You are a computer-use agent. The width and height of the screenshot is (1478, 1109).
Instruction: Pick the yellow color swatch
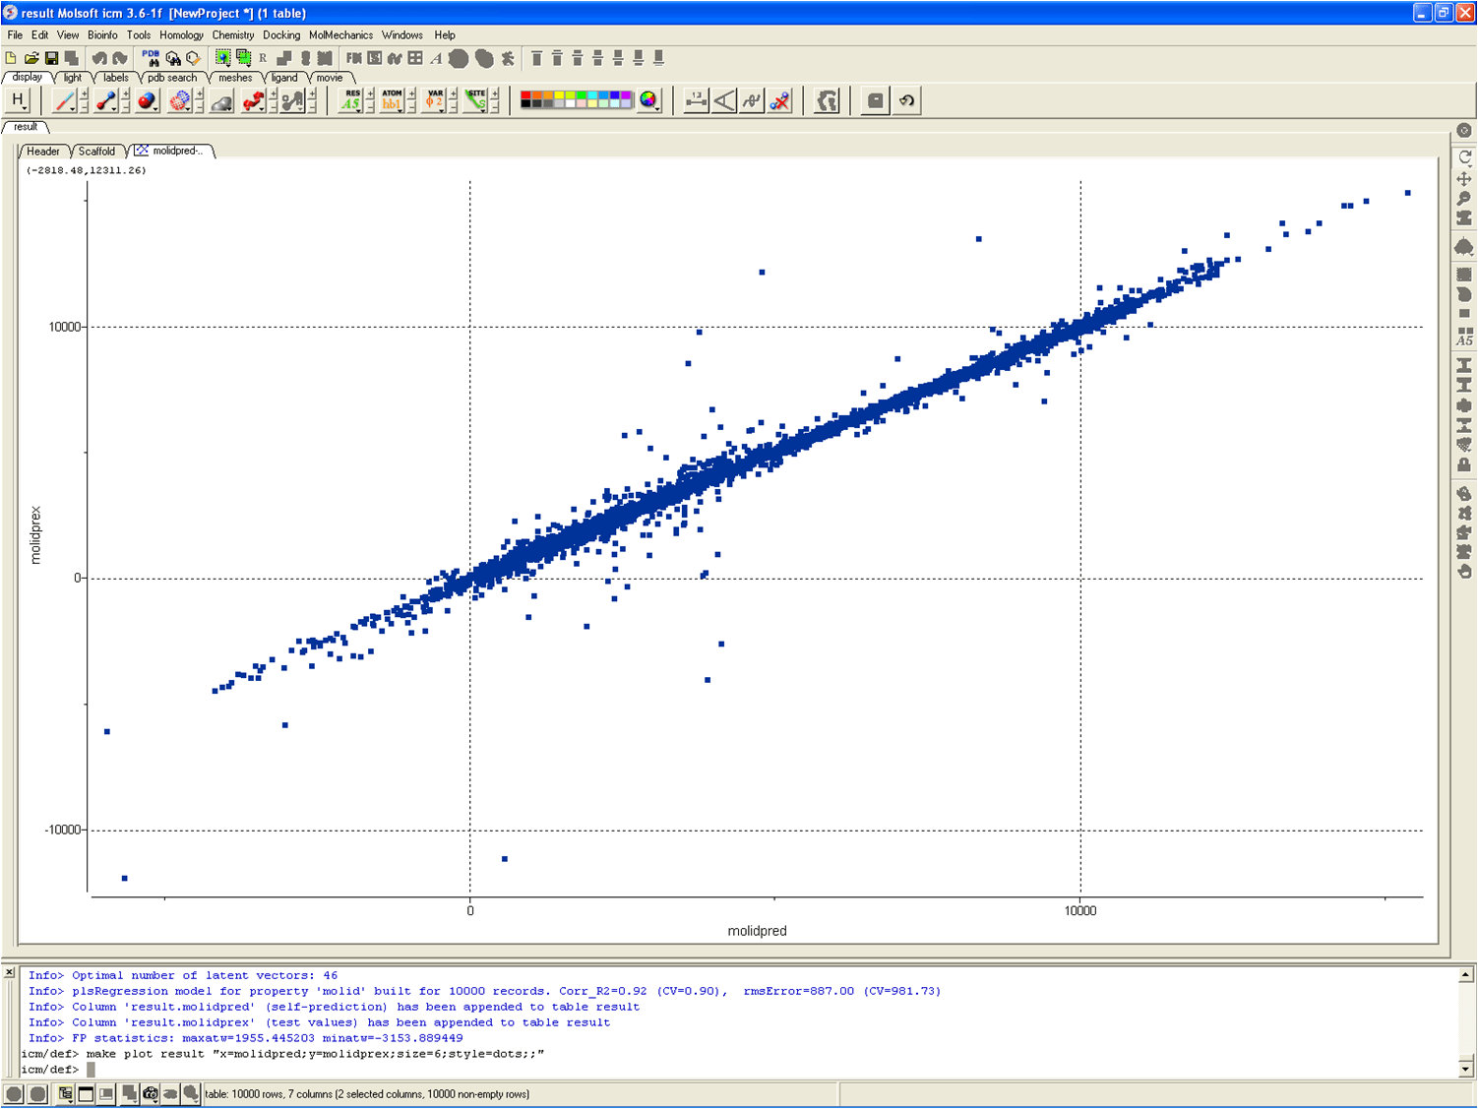click(x=560, y=95)
